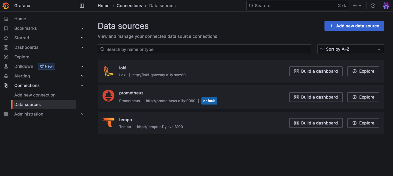Click the Data sources breadcrumb text
Image resolution: width=393 pixels, height=176 pixels.
tap(162, 6)
